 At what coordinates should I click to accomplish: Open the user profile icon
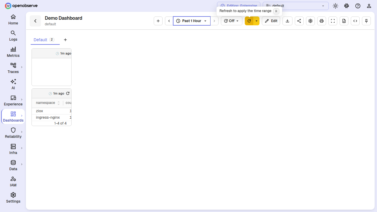click(369, 6)
